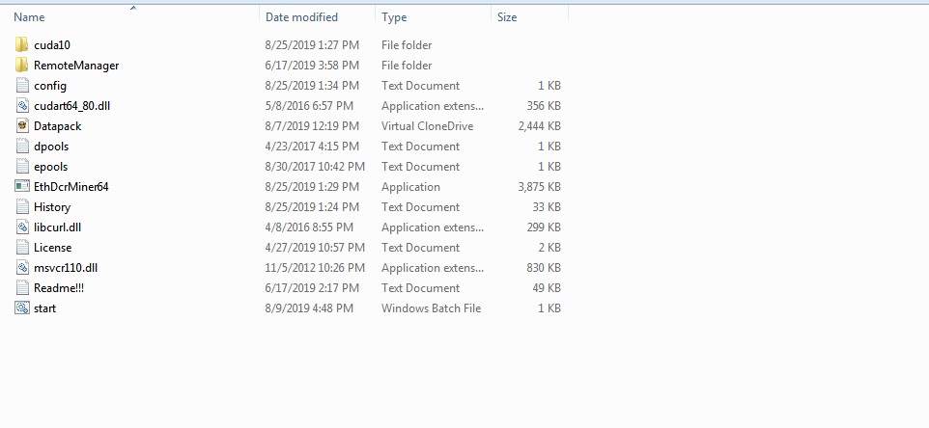Select the cudart64_80.dll file icon

pyautogui.click(x=22, y=106)
